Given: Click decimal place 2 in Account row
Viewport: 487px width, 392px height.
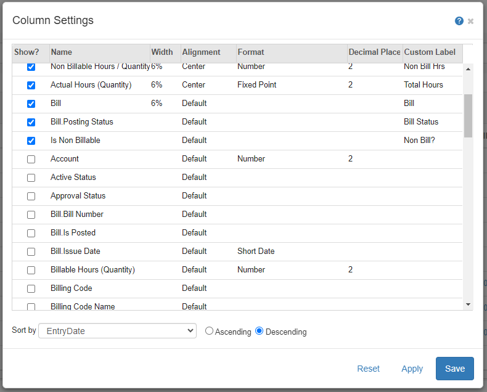Looking at the screenshot, I should (350, 159).
